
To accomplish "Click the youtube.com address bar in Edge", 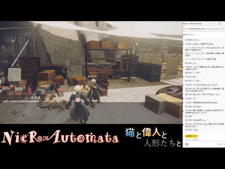I will coord(204,29).
